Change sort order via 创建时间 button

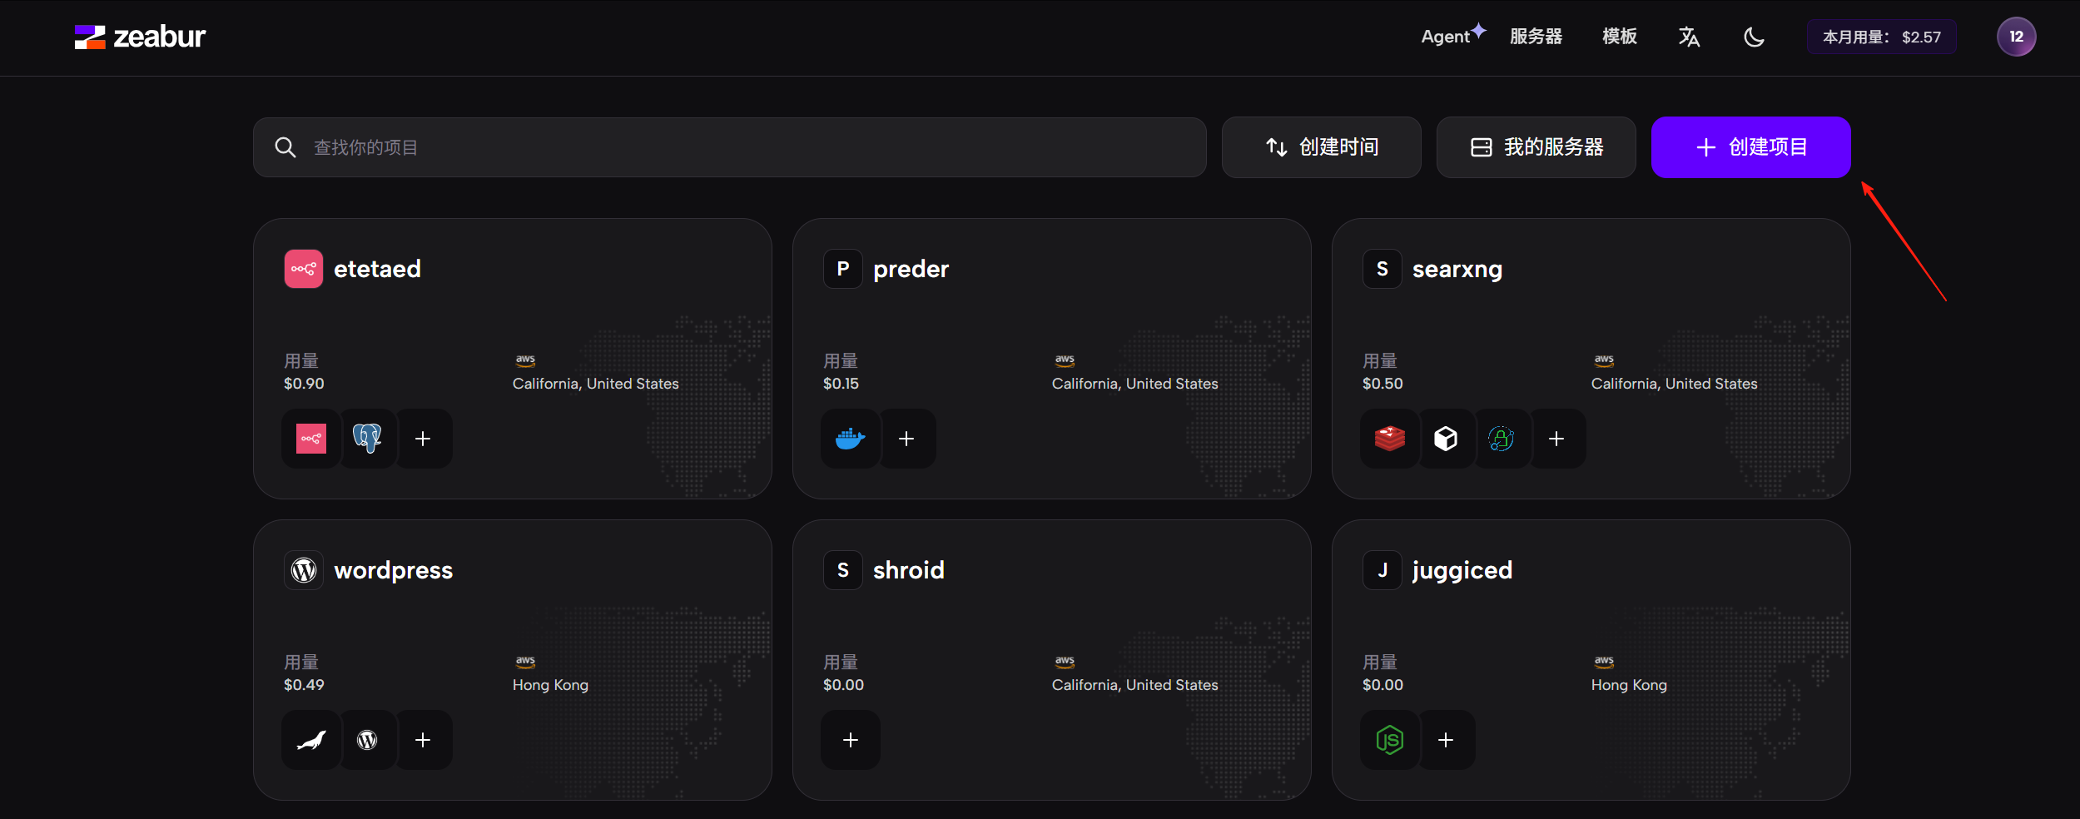1321,147
